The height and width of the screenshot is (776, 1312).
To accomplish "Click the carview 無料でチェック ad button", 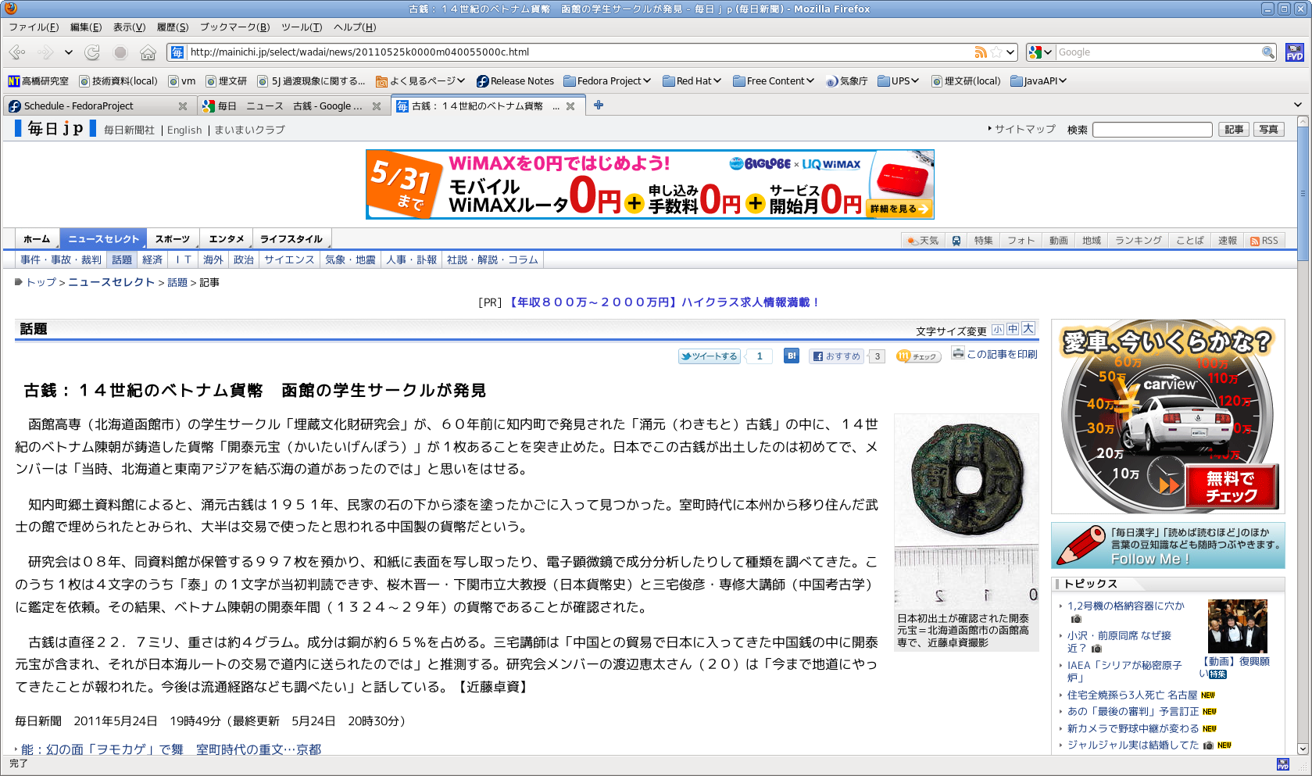I will tap(1232, 486).
